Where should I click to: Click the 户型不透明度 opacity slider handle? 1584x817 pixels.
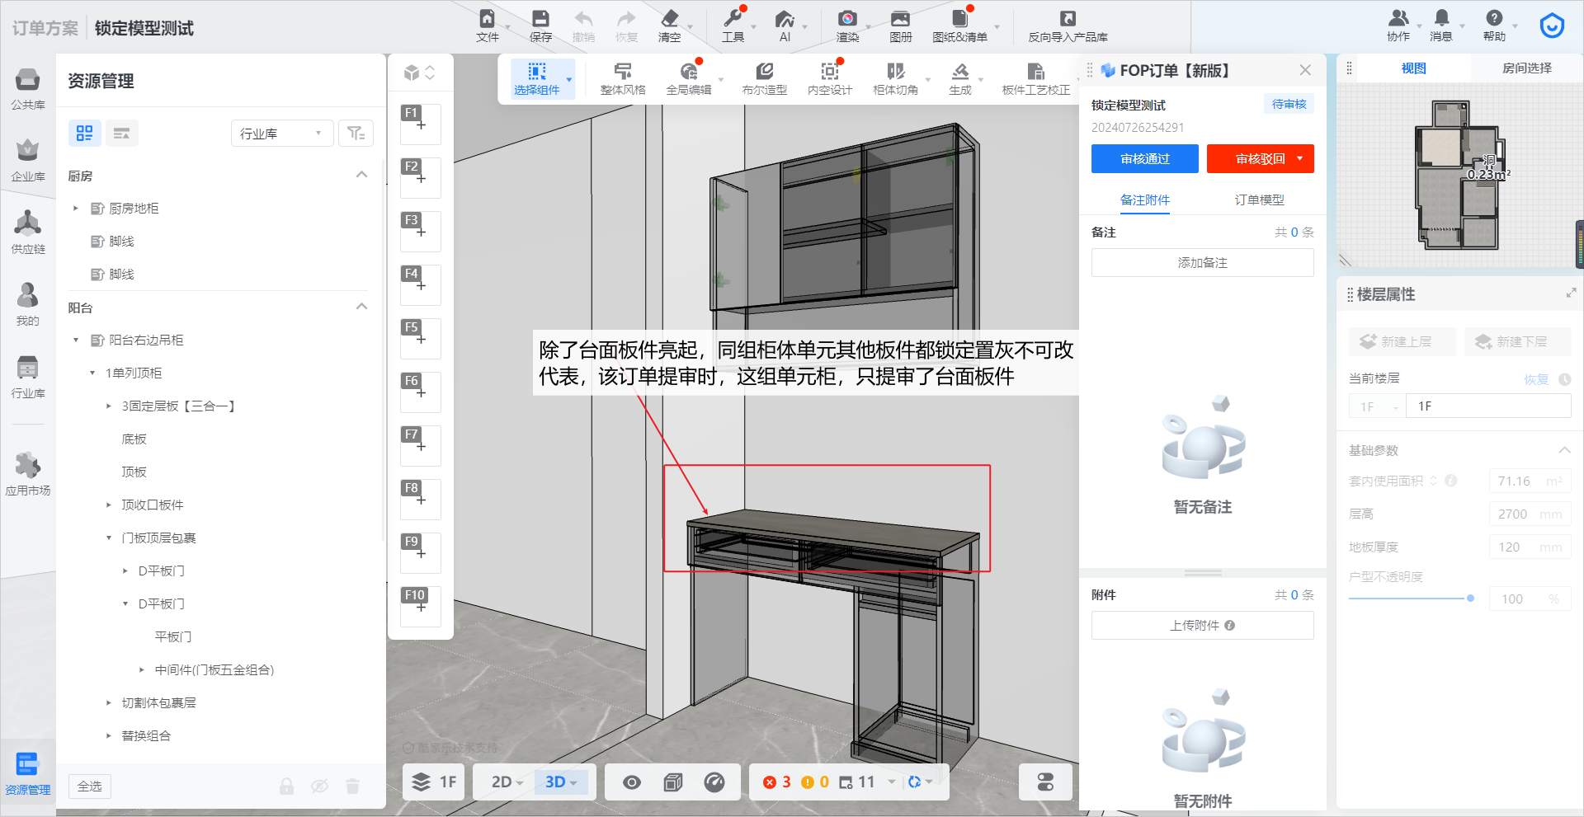(x=1470, y=599)
